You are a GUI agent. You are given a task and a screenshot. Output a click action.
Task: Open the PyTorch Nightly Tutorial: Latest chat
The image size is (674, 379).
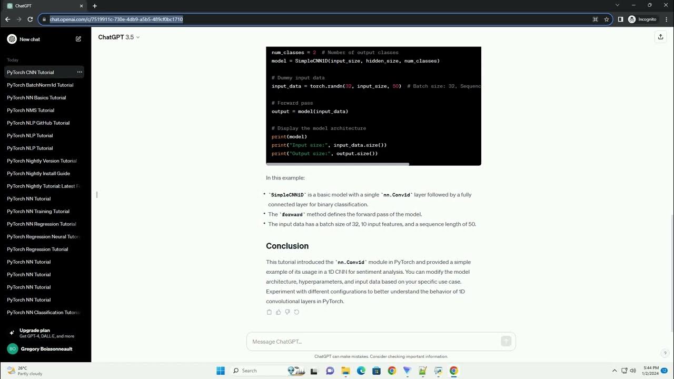pos(43,186)
